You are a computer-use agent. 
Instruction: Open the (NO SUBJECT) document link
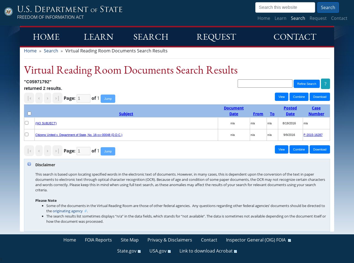point(46,123)
